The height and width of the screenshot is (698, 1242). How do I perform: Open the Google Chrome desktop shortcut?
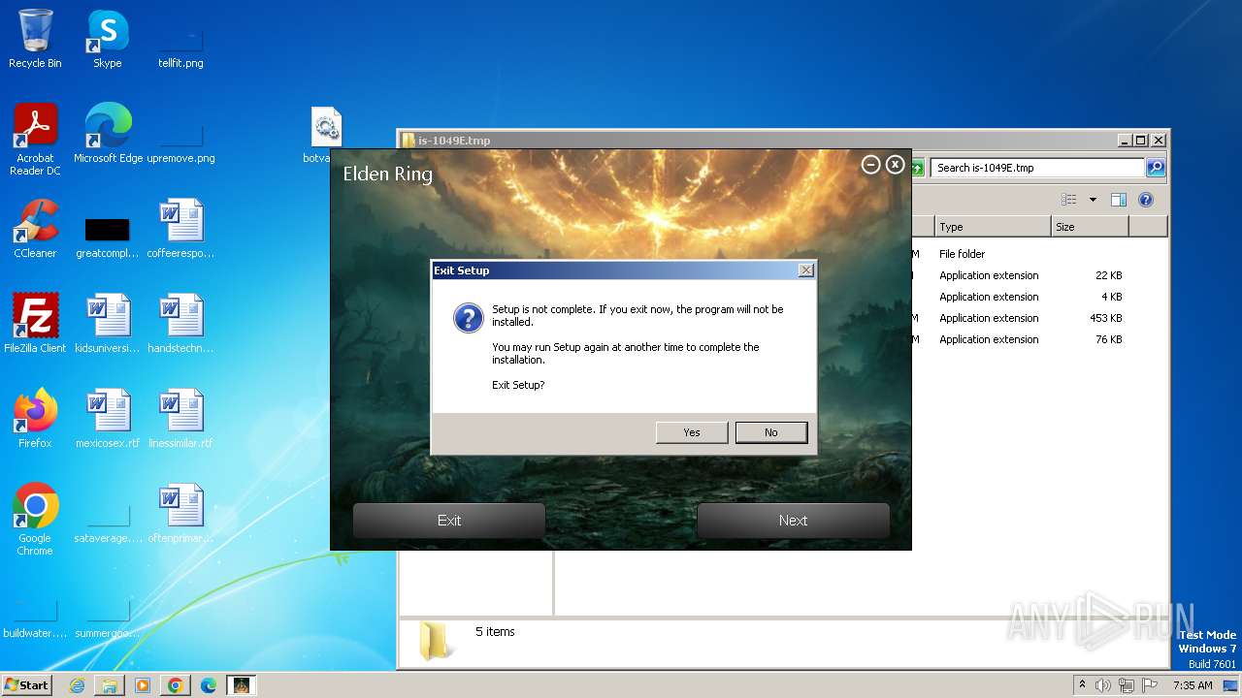coord(35,521)
